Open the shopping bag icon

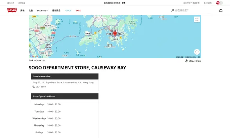pos(221,10)
